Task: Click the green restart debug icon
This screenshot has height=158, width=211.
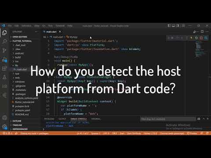Action: [x=196, y=38]
